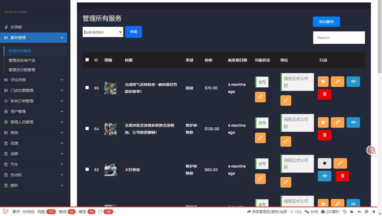
Task: Collapse debugbar with the up chevron
Action: (x=359, y=212)
